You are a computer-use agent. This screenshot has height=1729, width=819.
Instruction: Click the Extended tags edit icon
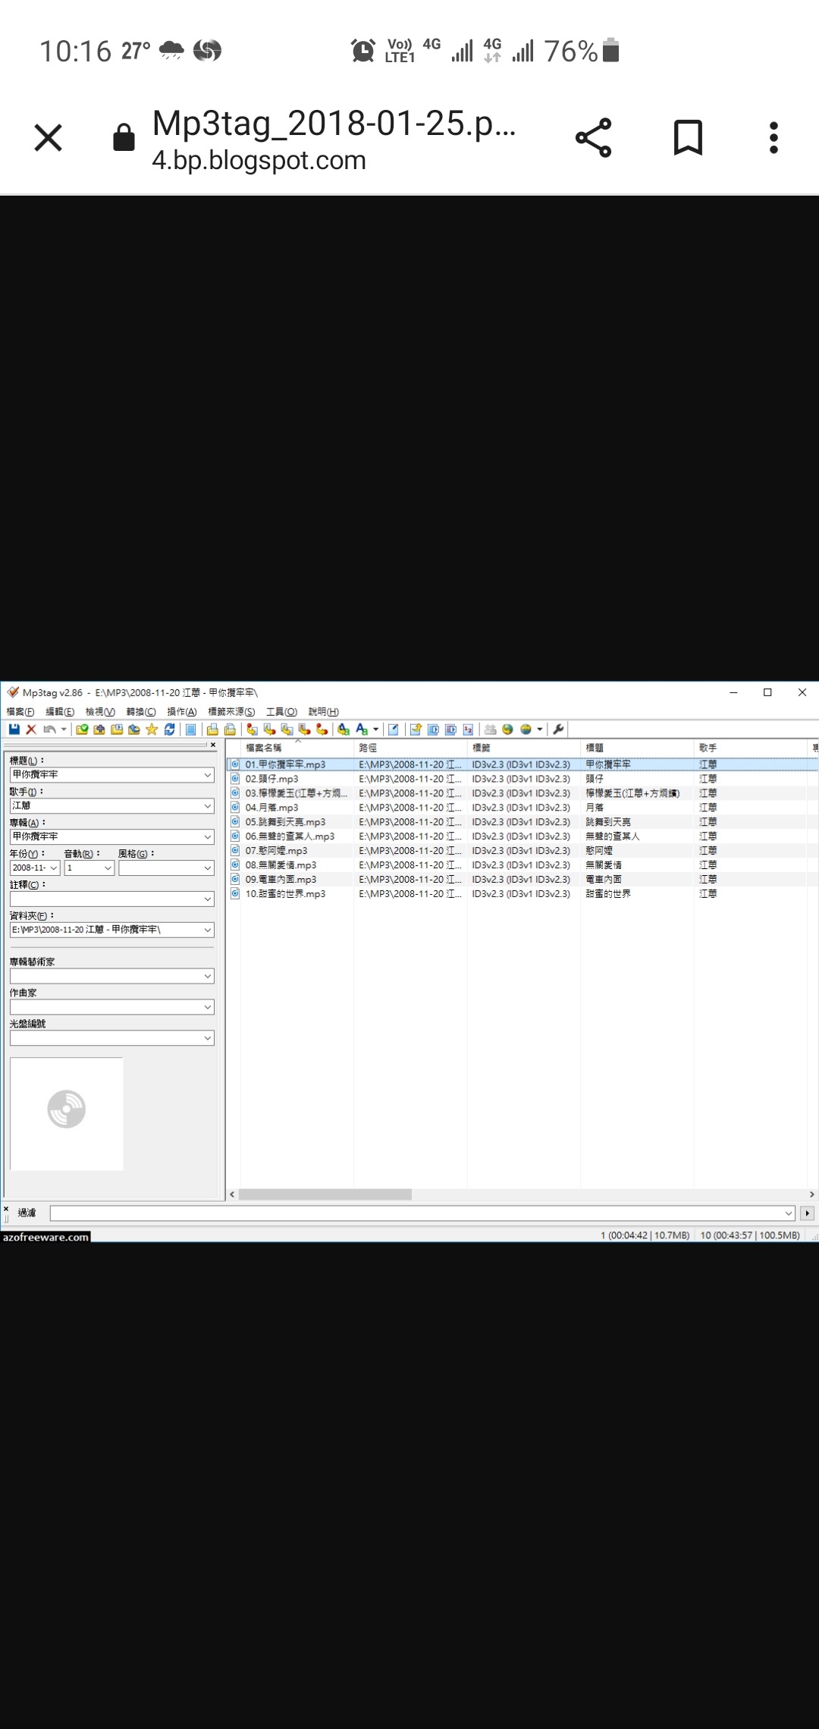tap(394, 730)
